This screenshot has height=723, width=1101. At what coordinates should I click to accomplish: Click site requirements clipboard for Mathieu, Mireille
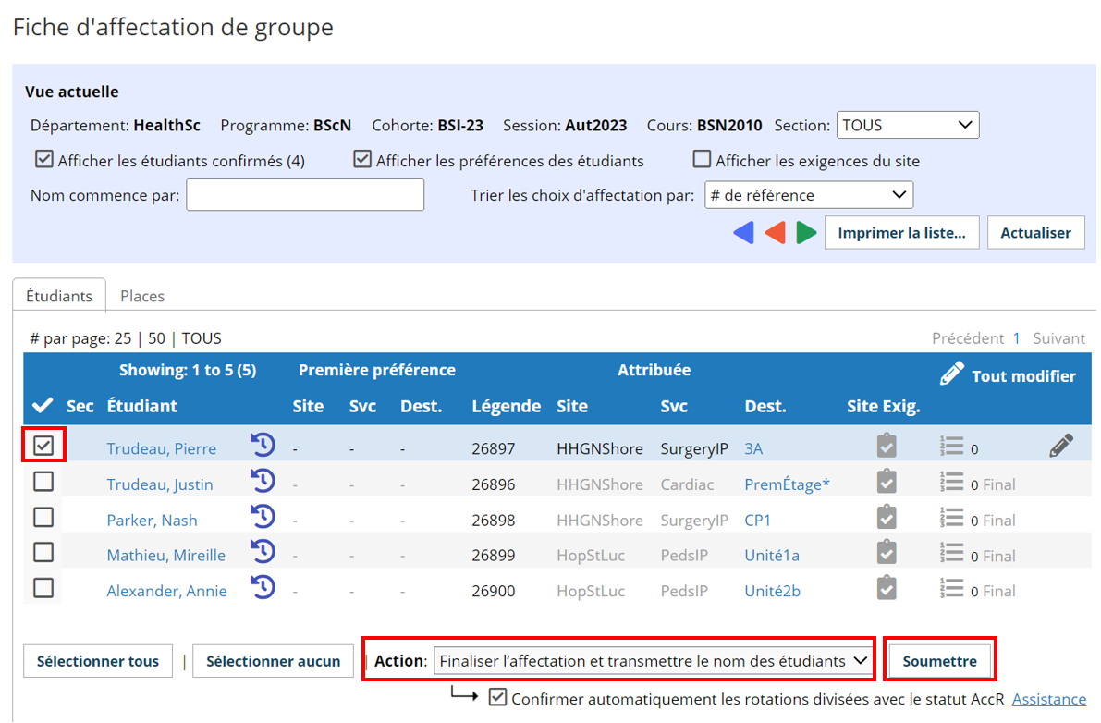(887, 553)
